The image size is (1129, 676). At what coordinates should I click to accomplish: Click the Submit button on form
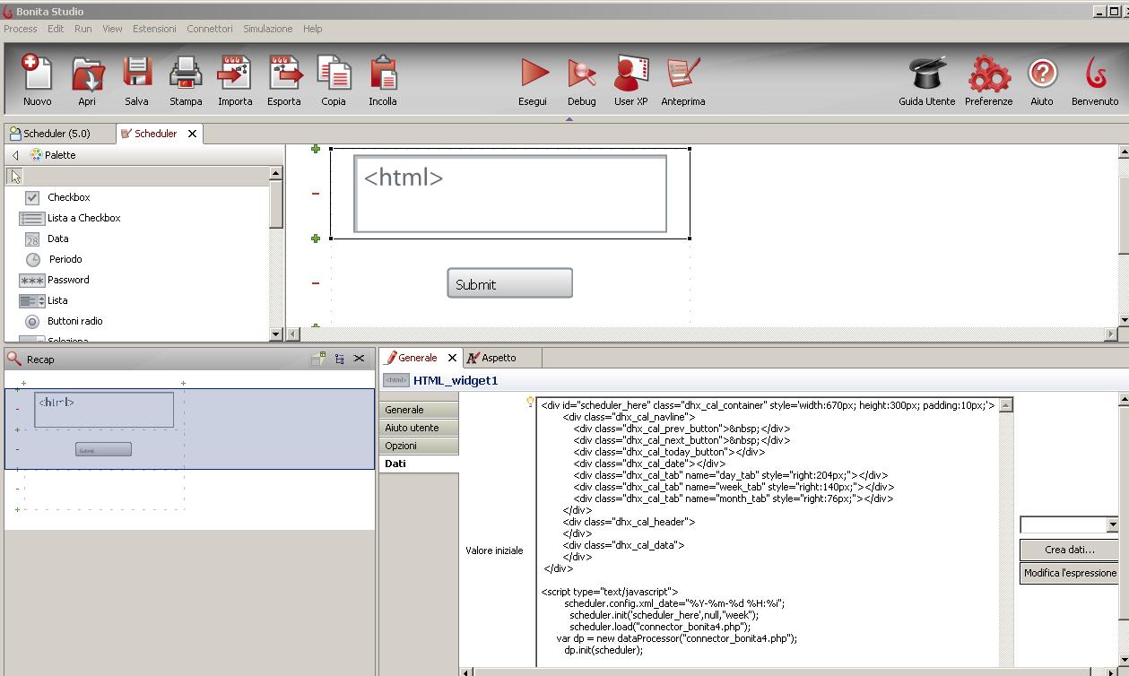coord(509,283)
